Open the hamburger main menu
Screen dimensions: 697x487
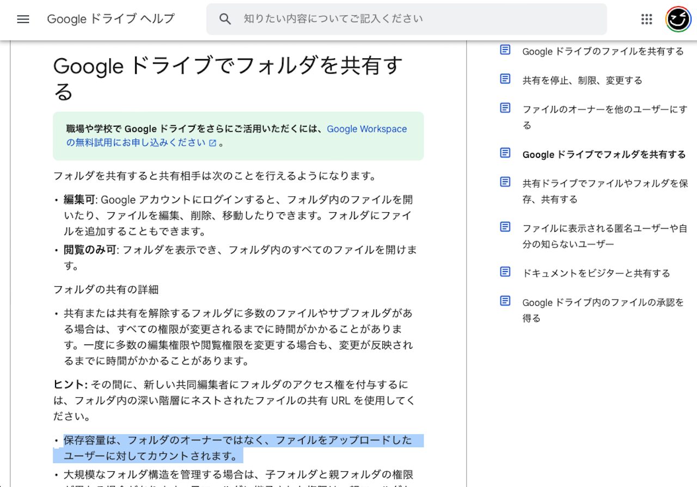(22, 19)
